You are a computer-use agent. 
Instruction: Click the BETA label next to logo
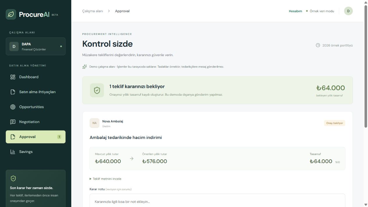[55, 15]
